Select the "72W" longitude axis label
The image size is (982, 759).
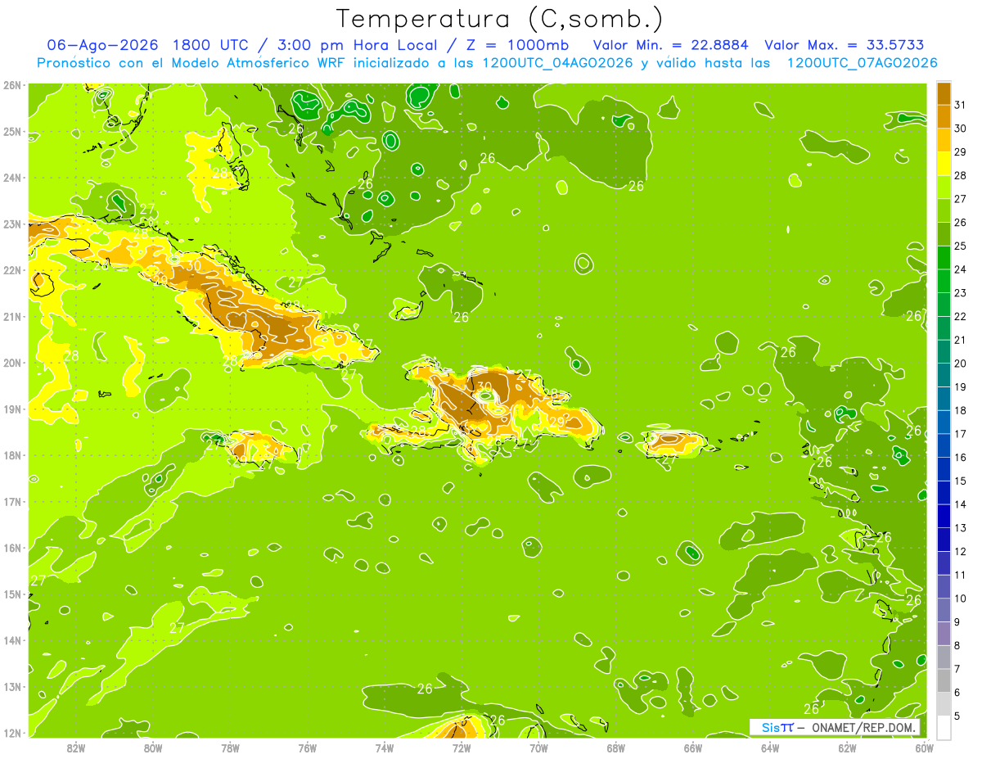pyautogui.click(x=461, y=748)
